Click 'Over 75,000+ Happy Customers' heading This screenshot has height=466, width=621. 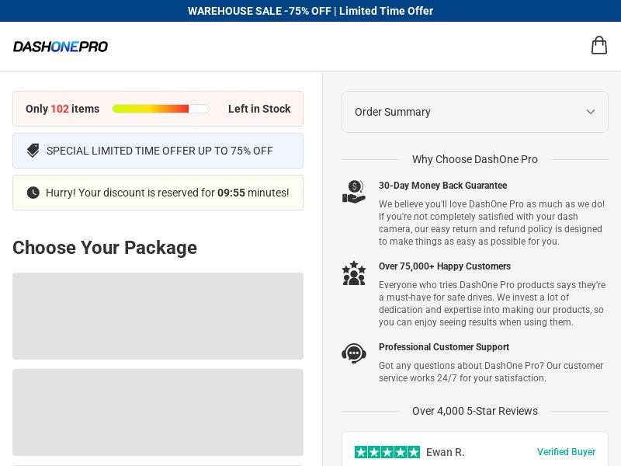point(444,266)
